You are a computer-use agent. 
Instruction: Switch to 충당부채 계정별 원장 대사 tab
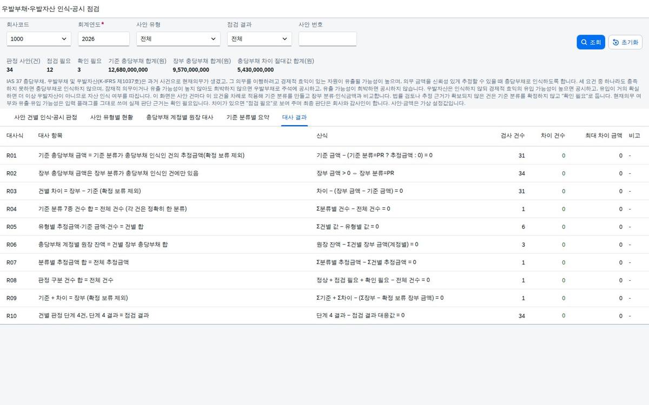point(180,117)
